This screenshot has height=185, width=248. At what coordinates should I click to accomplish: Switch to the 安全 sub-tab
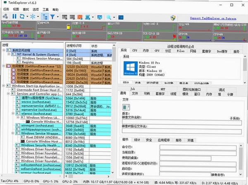click(149, 140)
